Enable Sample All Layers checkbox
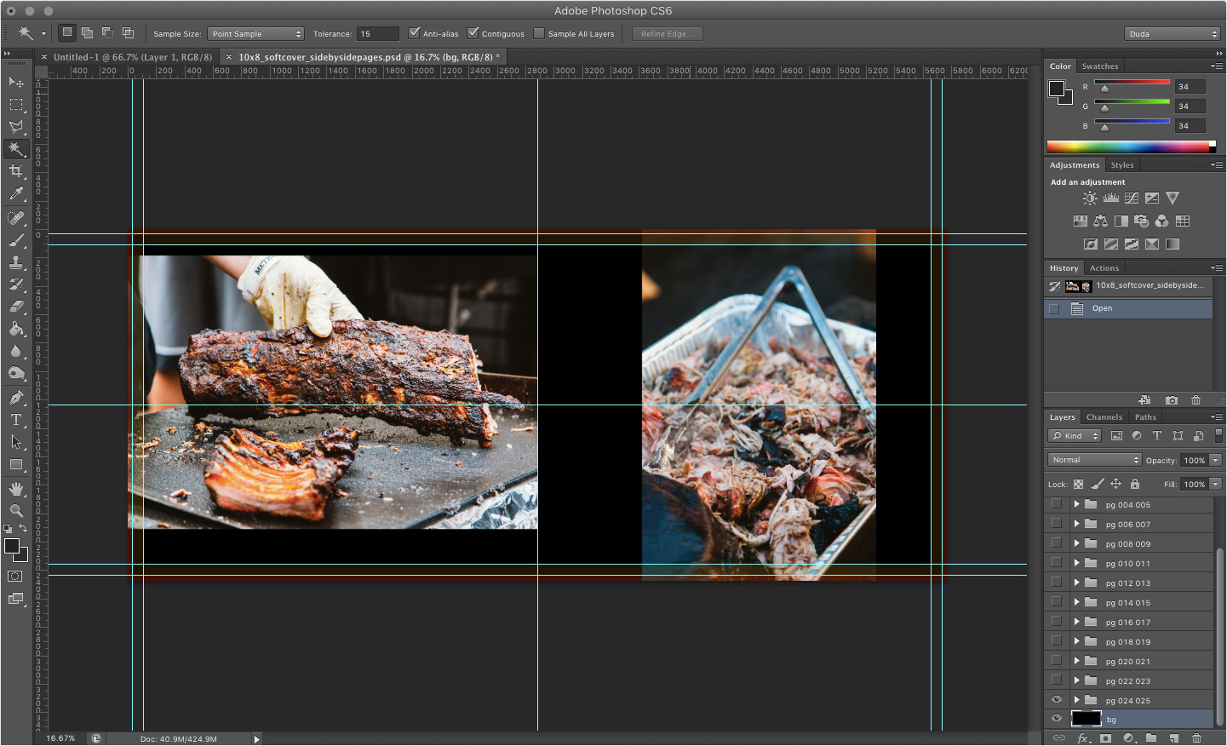This screenshot has height=746, width=1227. [539, 33]
